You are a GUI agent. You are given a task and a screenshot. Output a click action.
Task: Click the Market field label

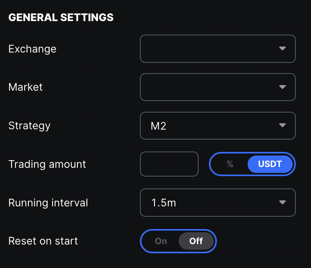[26, 87]
